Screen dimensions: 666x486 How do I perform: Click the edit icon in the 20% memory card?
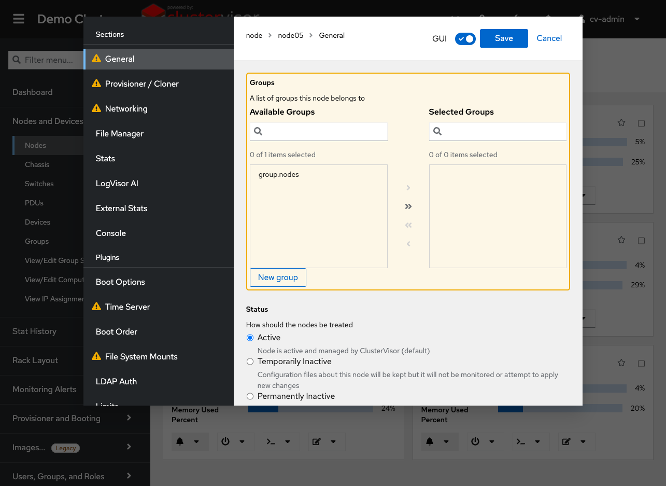(x=566, y=441)
